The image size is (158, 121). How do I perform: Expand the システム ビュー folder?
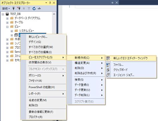[x=12, y=31]
